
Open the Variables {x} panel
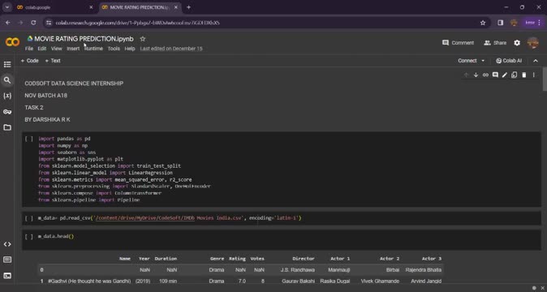click(7, 96)
